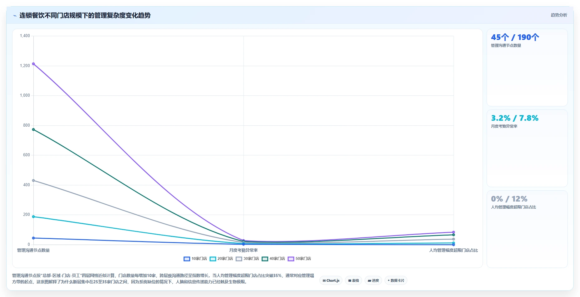This screenshot has height=297, width=580.
Task: Click the 进度 tag chip
Action: 373,280
